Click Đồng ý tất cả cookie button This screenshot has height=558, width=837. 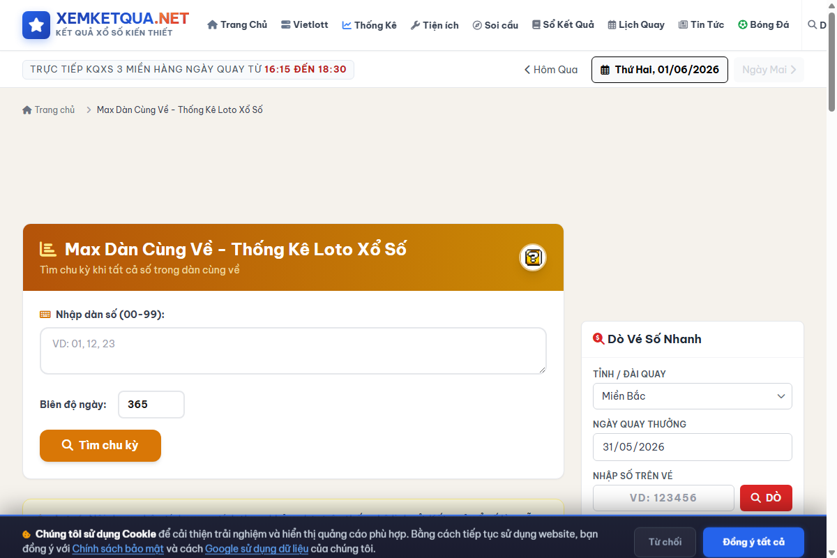(x=753, y=542)
